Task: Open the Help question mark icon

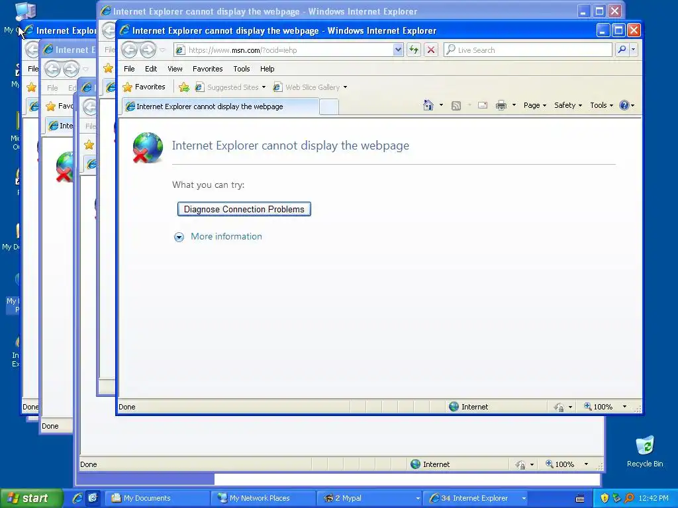Action: click(624, 105)
